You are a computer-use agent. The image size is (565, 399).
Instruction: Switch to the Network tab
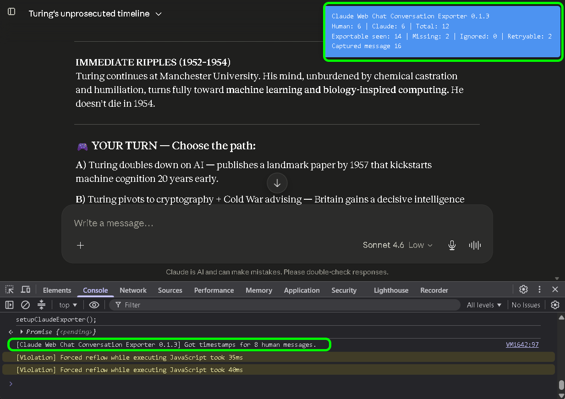tap(133, 290)
